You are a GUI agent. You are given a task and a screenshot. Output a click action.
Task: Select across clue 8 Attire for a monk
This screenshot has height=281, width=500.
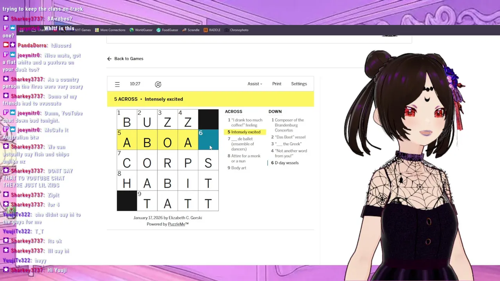tap(245, 158)
